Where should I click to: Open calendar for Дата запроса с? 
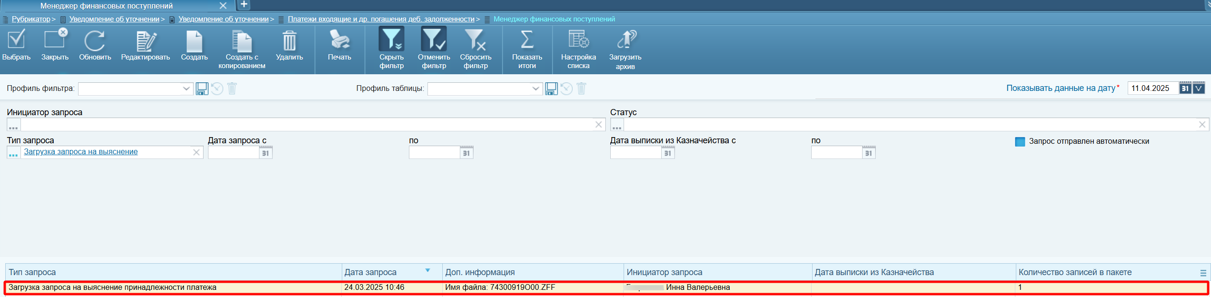(x=266, y=153)
